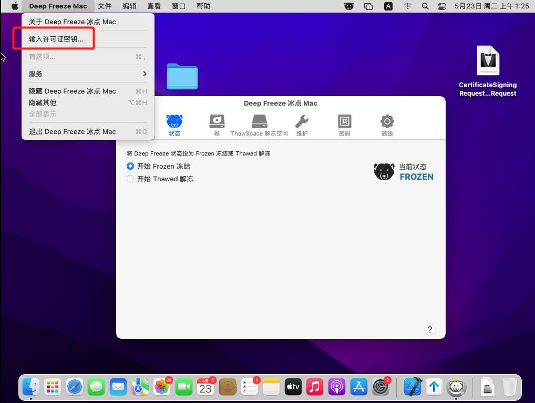Click the Deep Freeze bear menu bar icon

tap(349, 6)
